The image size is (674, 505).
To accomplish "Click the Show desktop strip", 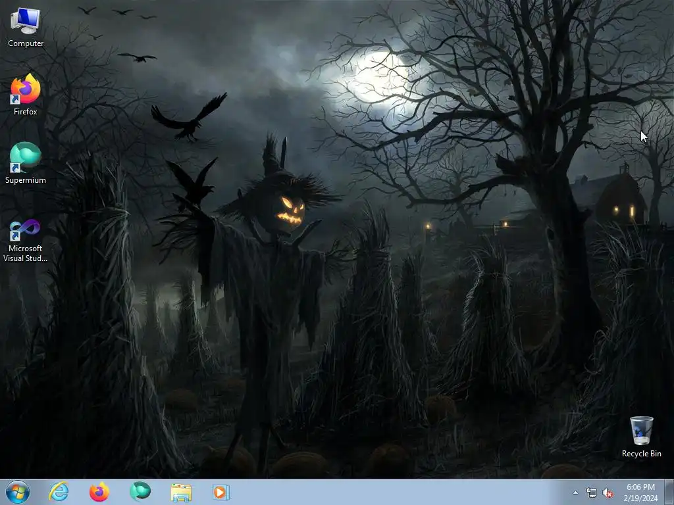I will (x=669, y=492).
